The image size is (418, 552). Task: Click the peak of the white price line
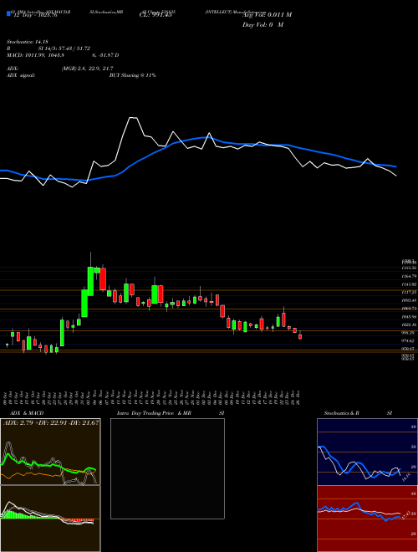133,118
